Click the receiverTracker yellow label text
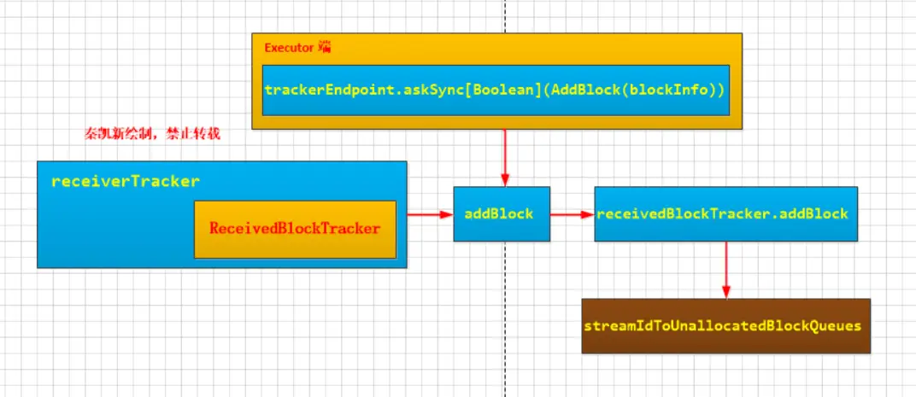Image resolution: width=916 pixels, height=397 pixels. click(x=126, y=182)
